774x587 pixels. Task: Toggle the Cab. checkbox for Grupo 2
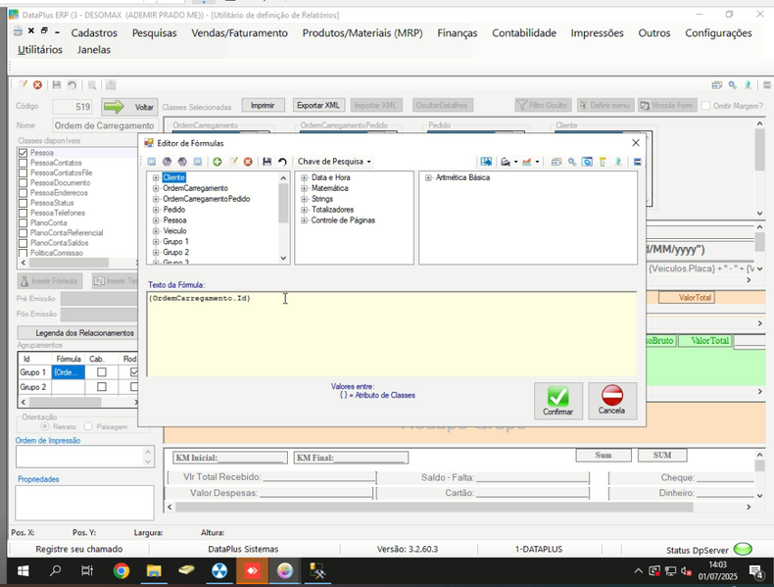102,387
